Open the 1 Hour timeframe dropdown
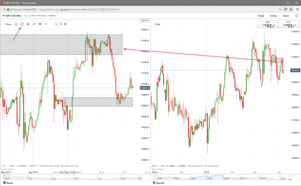 (8, 24)
